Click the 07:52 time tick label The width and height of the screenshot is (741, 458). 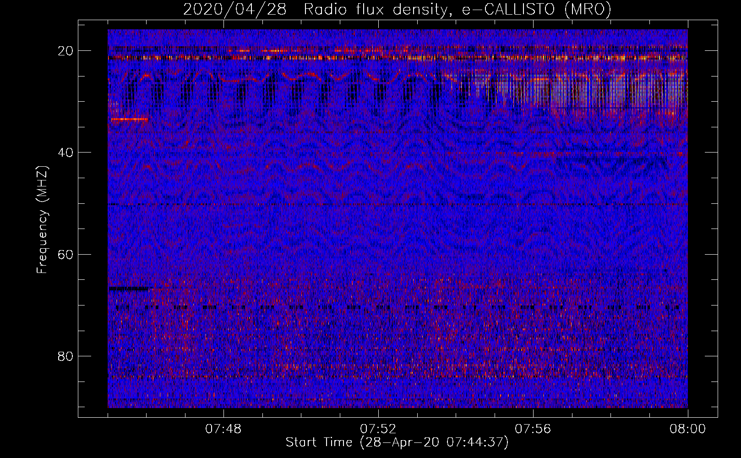point(378,429)
